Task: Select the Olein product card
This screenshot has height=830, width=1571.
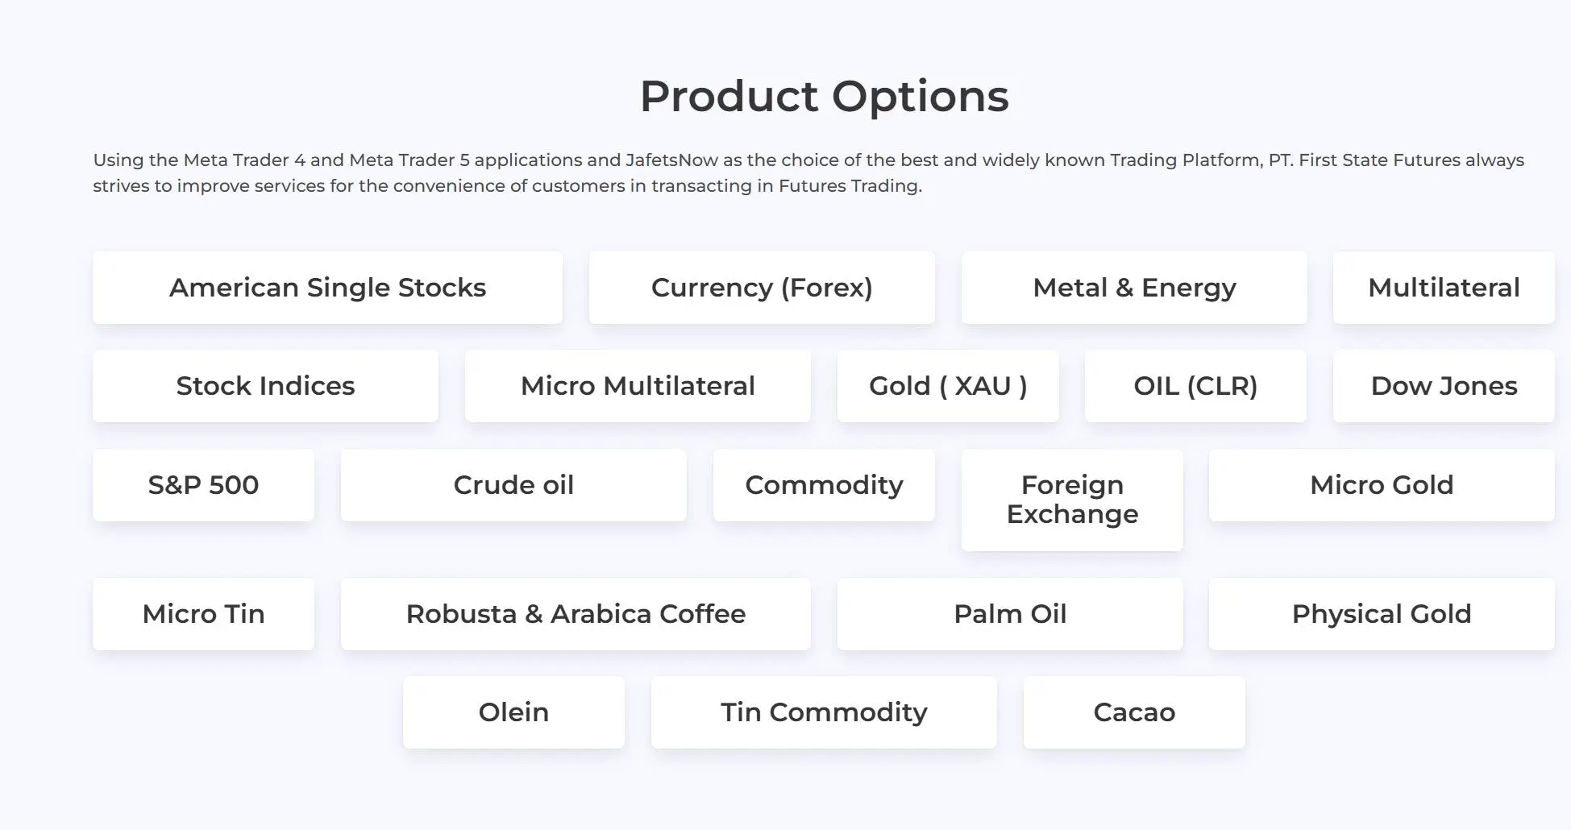Action: click(x=513, y=712)
